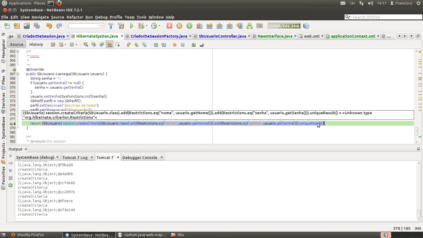The image size is (423, 238).
Task: Jump to last edit location icon
Action: click(53, 45)
